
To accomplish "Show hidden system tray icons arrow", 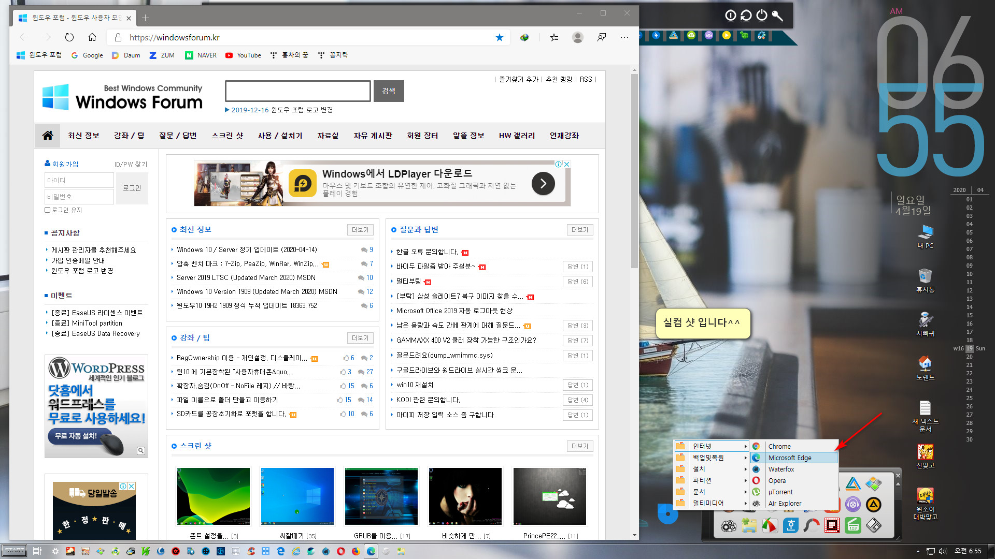I will pyautogui.click(x=918, y=551).
